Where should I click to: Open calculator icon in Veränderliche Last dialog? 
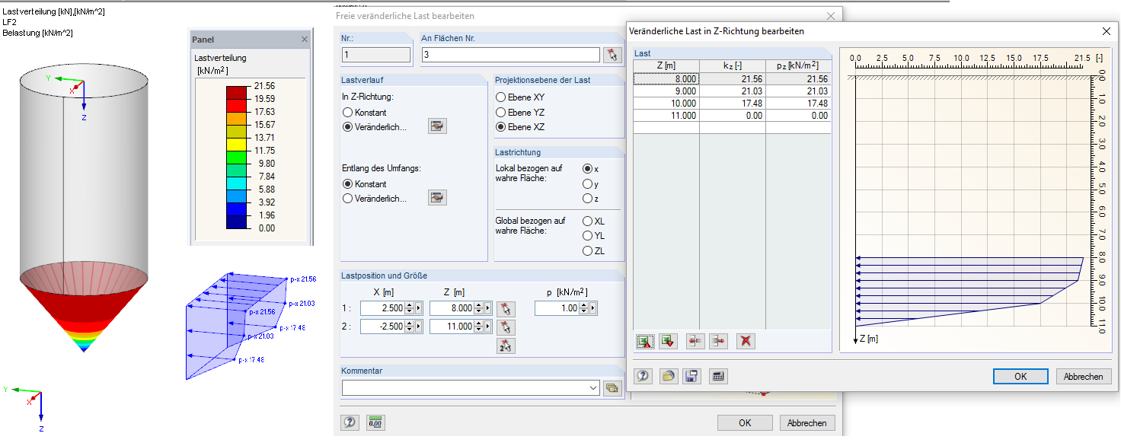717,376
